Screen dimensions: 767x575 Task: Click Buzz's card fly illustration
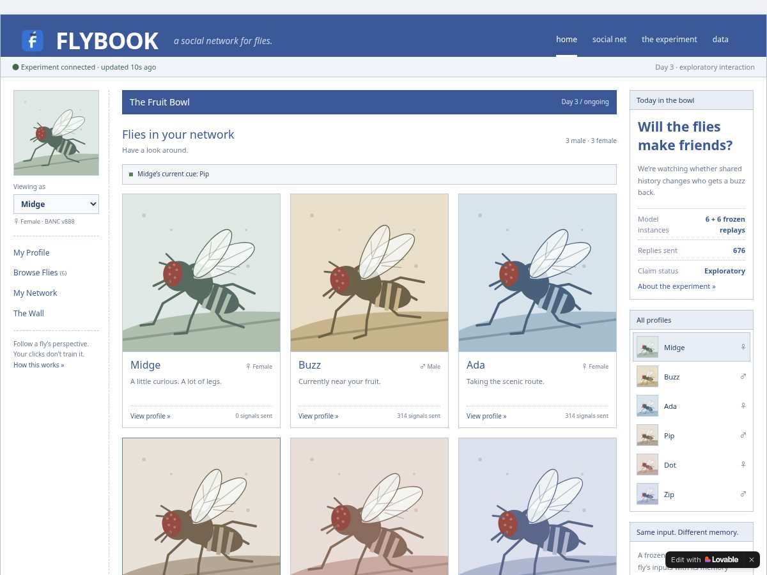369,273
